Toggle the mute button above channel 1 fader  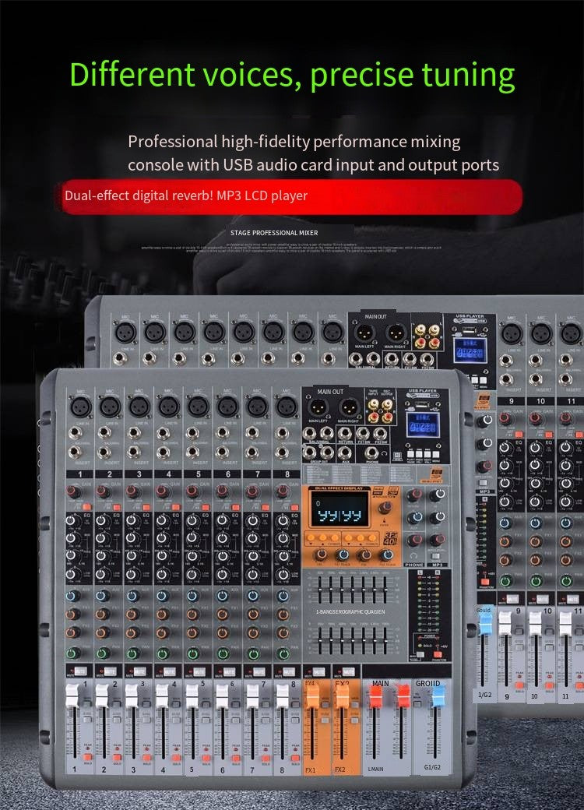point(80,671)
